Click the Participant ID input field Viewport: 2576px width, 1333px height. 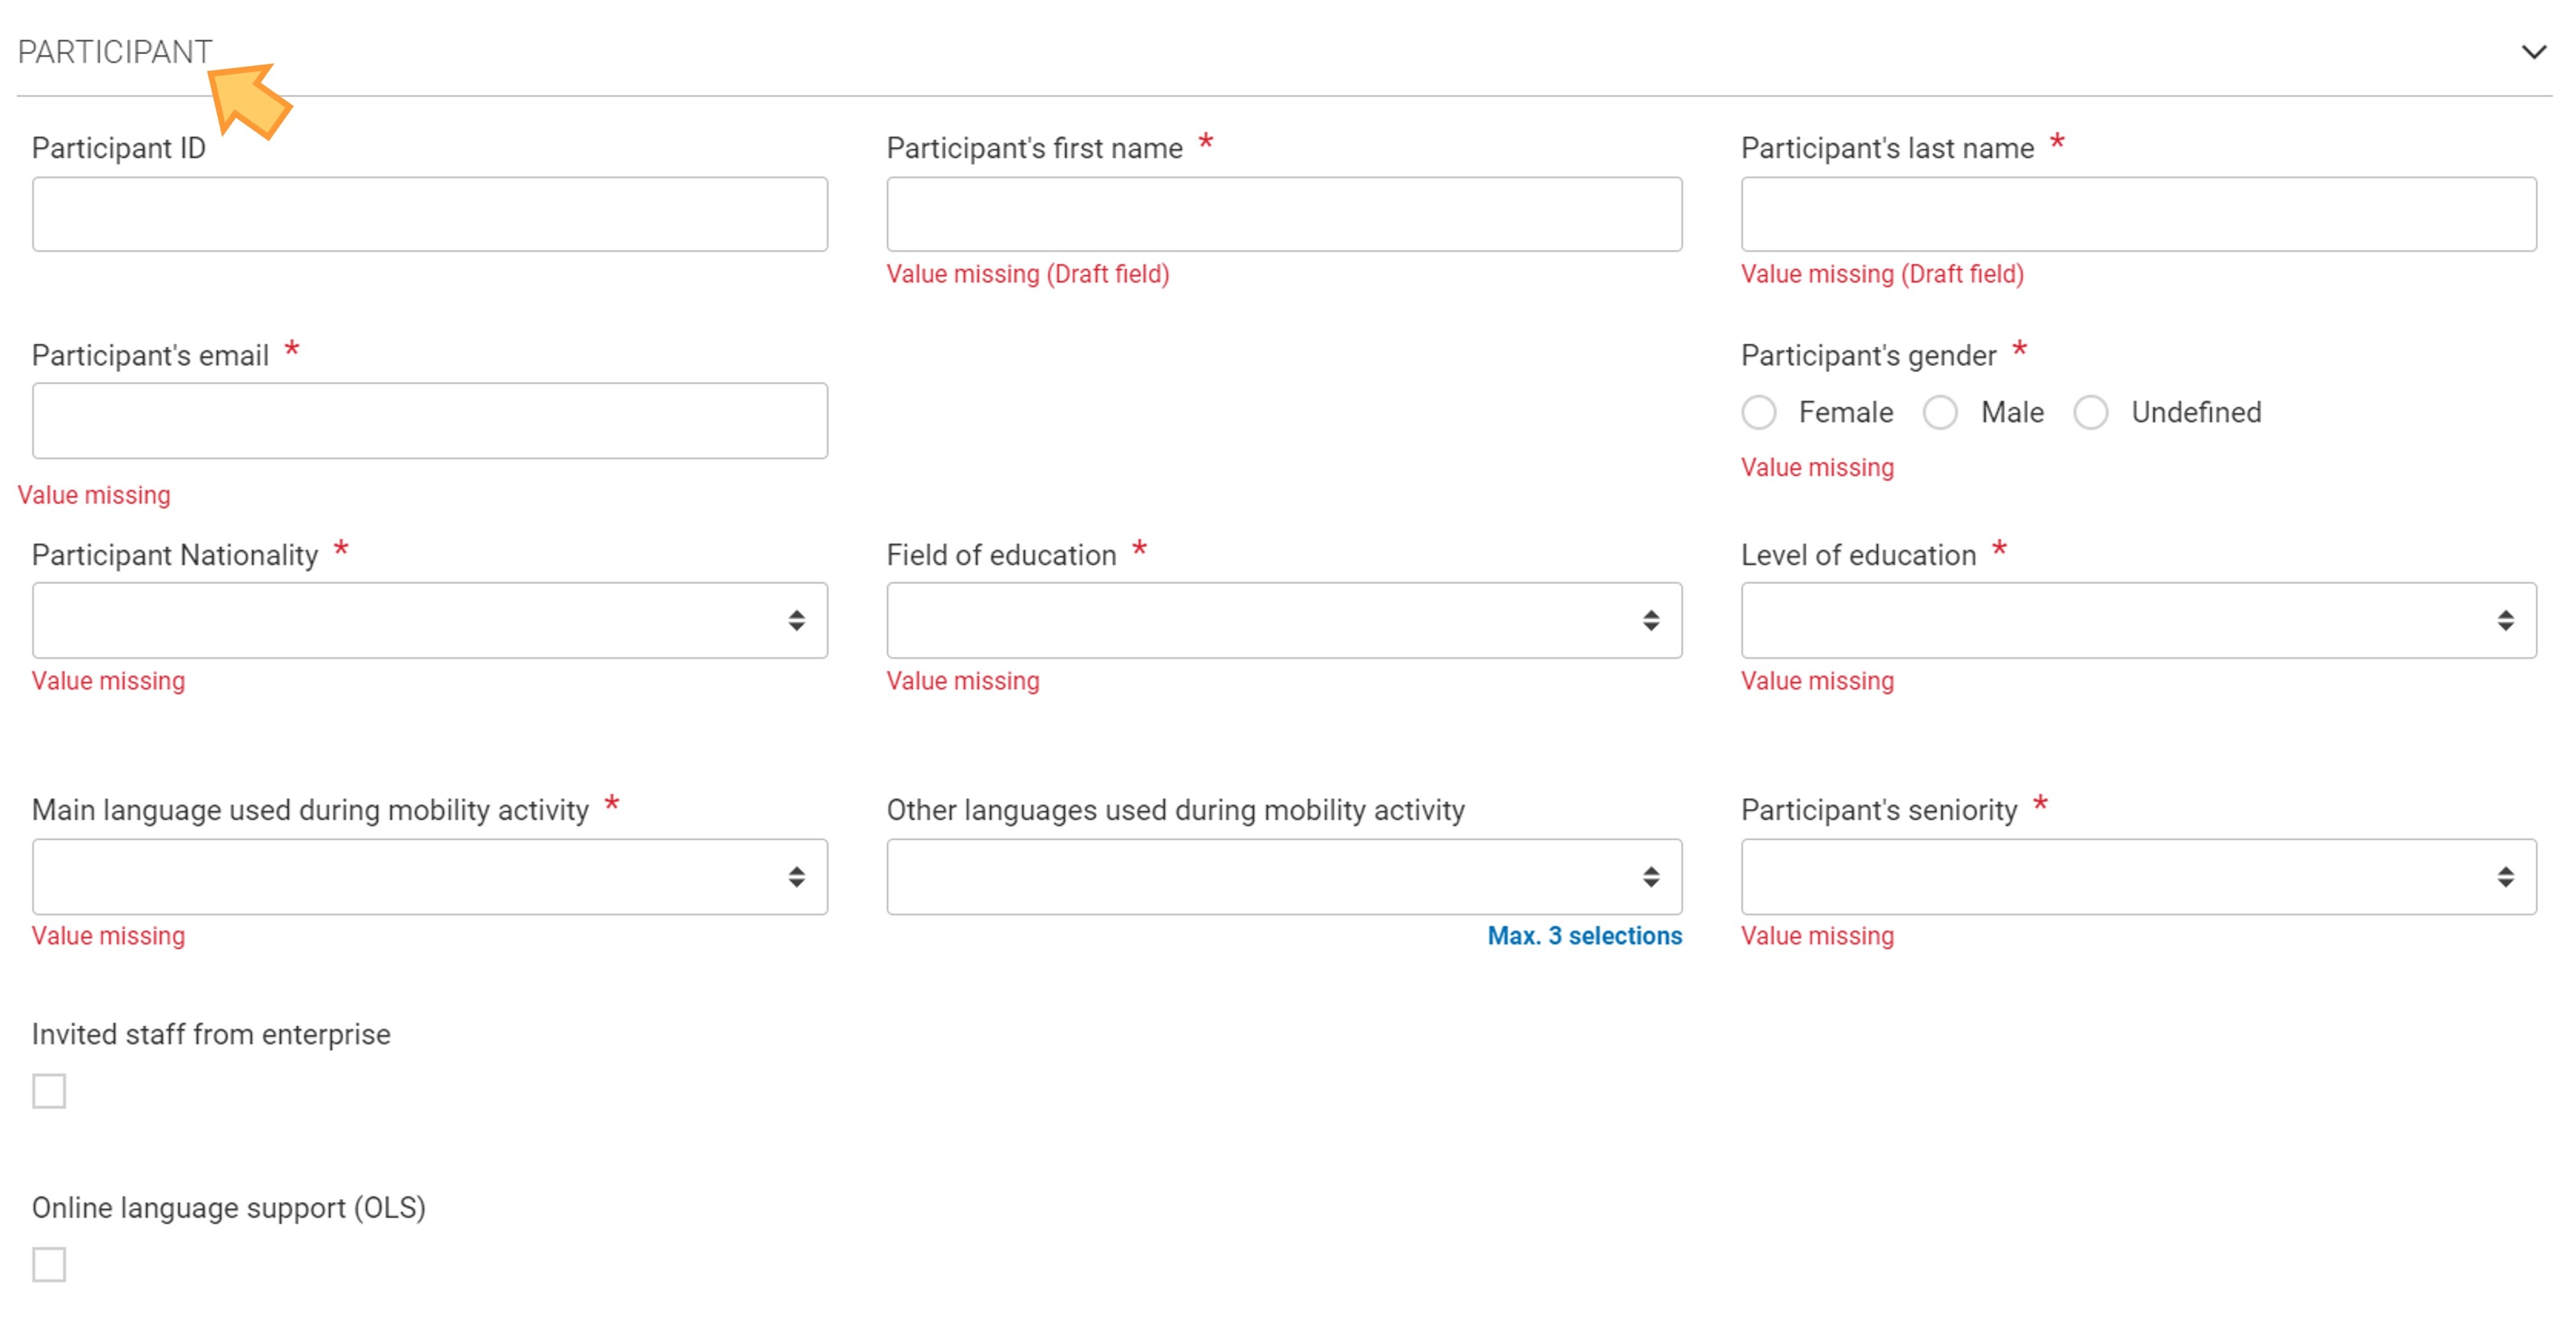click(x=430, y=214)
